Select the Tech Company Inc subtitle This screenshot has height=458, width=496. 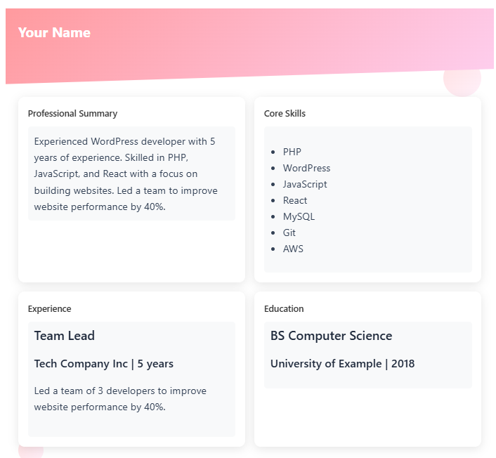(x=104, y=364)
